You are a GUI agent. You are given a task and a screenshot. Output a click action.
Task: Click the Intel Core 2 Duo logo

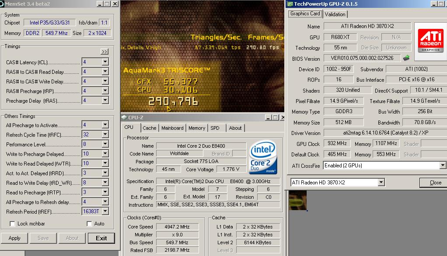coord(262,157)
